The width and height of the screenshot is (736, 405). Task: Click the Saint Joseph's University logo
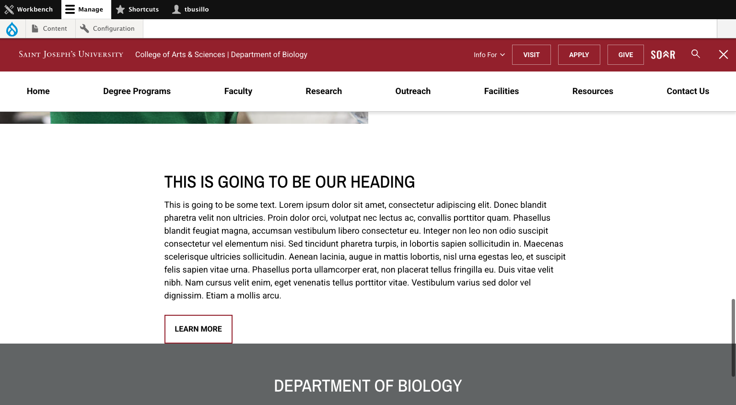click(71, 54)
